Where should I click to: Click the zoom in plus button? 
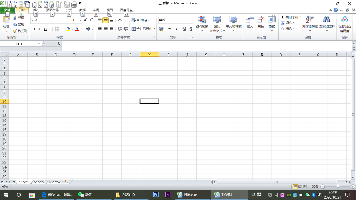click(353, 187)
